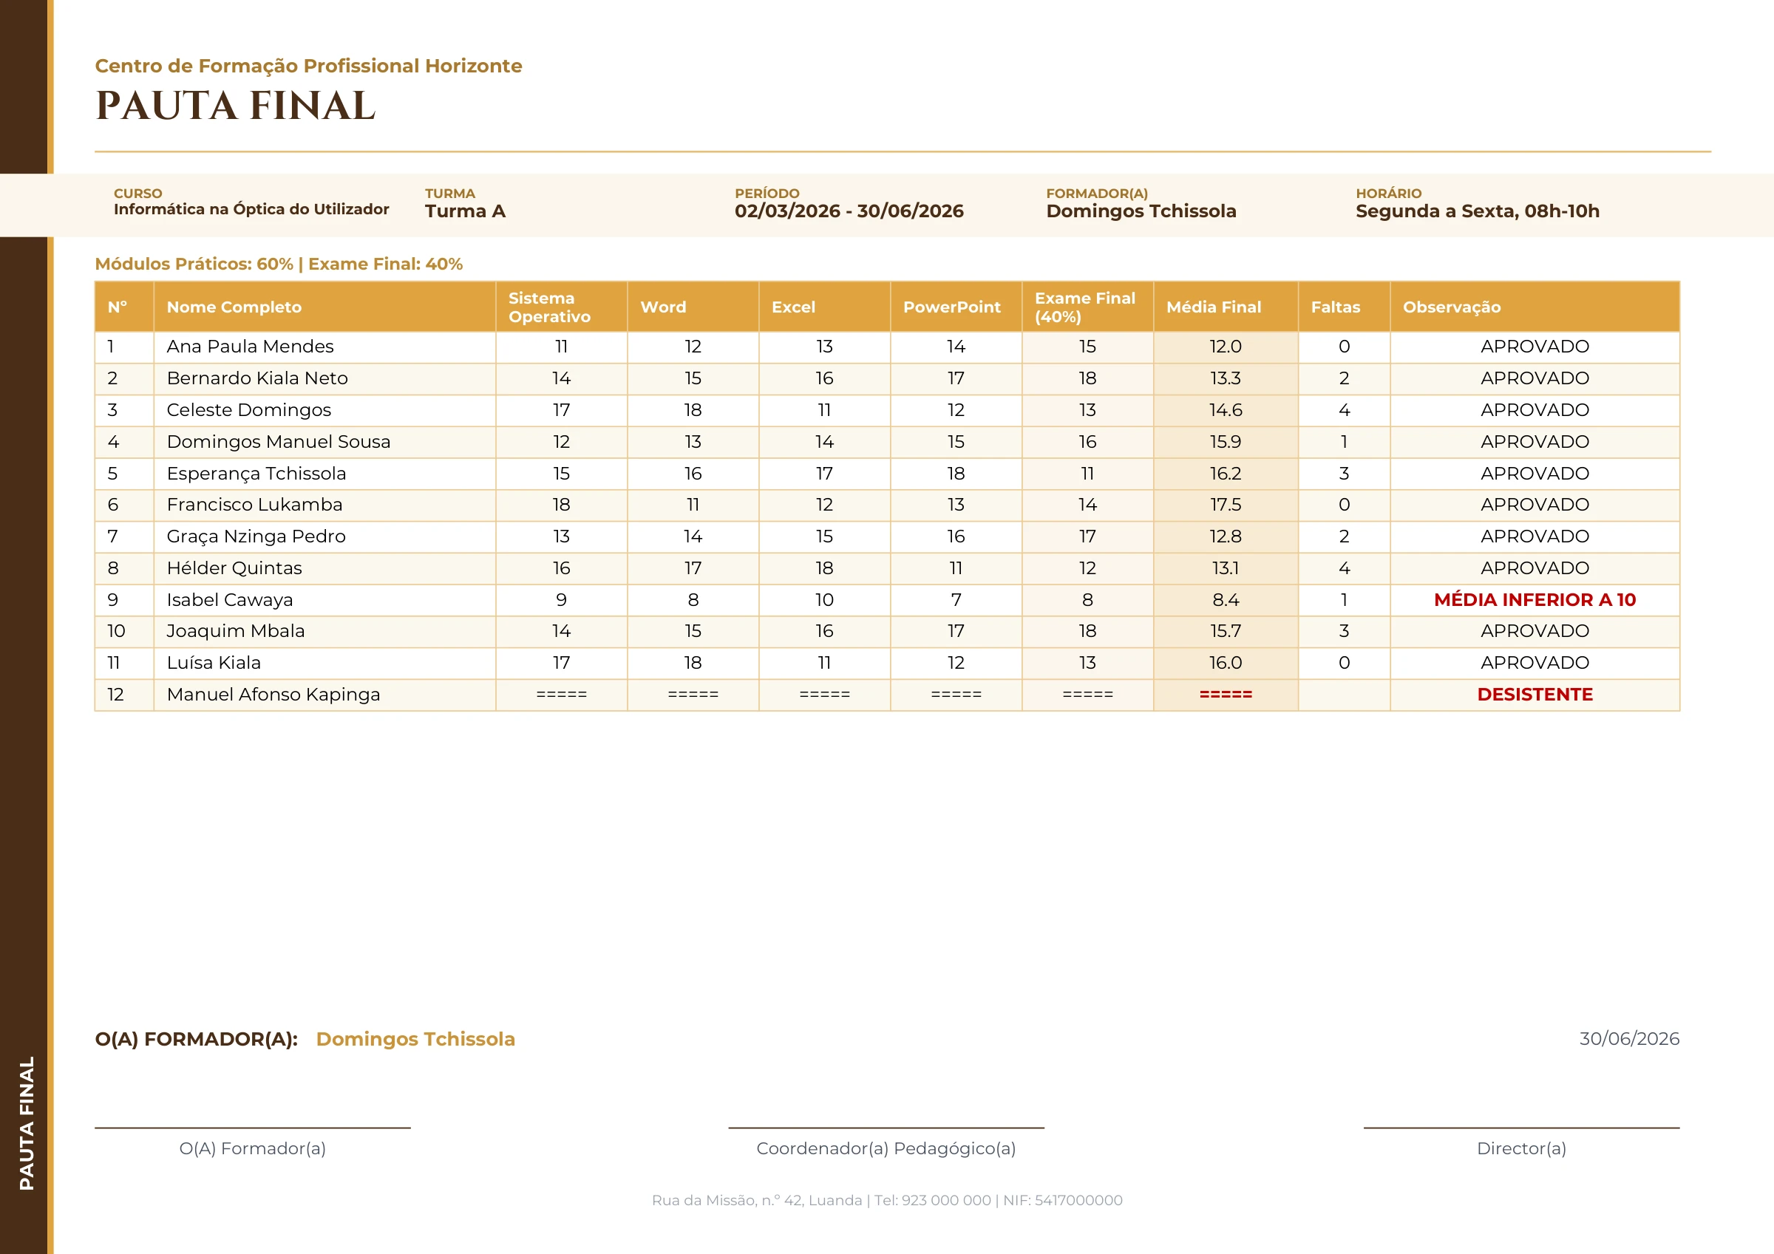Click the 'Coordenador(a) Pedagógico(a)' signature label
This screenshot has height=1254, width=1774.
tap(886, 1148)
